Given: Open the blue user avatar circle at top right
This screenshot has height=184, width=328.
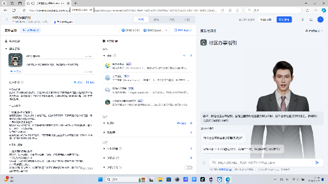Looking at the screenshot, I should tap(320, 19).
